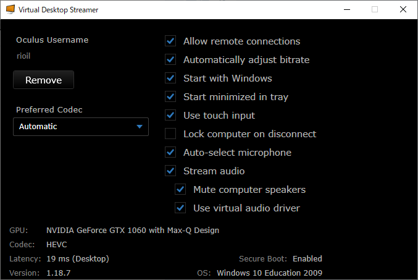Enable Lock computer on disconnect
Viewport: 418px width, 280px height.
click(170, 134)
